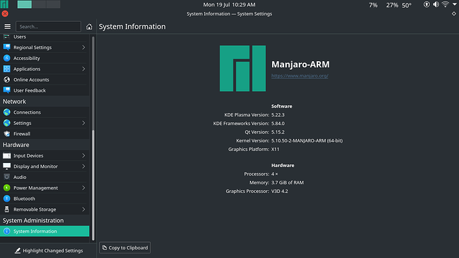Open Online Accounts settings

click(45, 80)
